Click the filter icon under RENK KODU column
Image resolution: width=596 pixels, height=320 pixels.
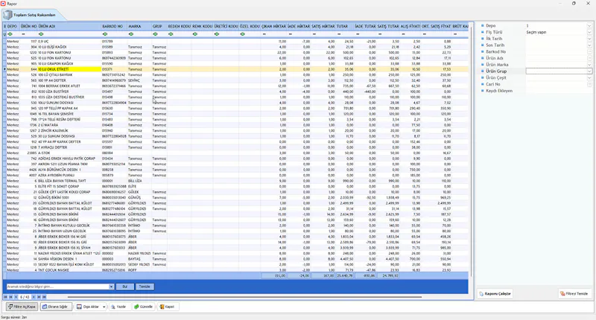(x=195, y=34)
